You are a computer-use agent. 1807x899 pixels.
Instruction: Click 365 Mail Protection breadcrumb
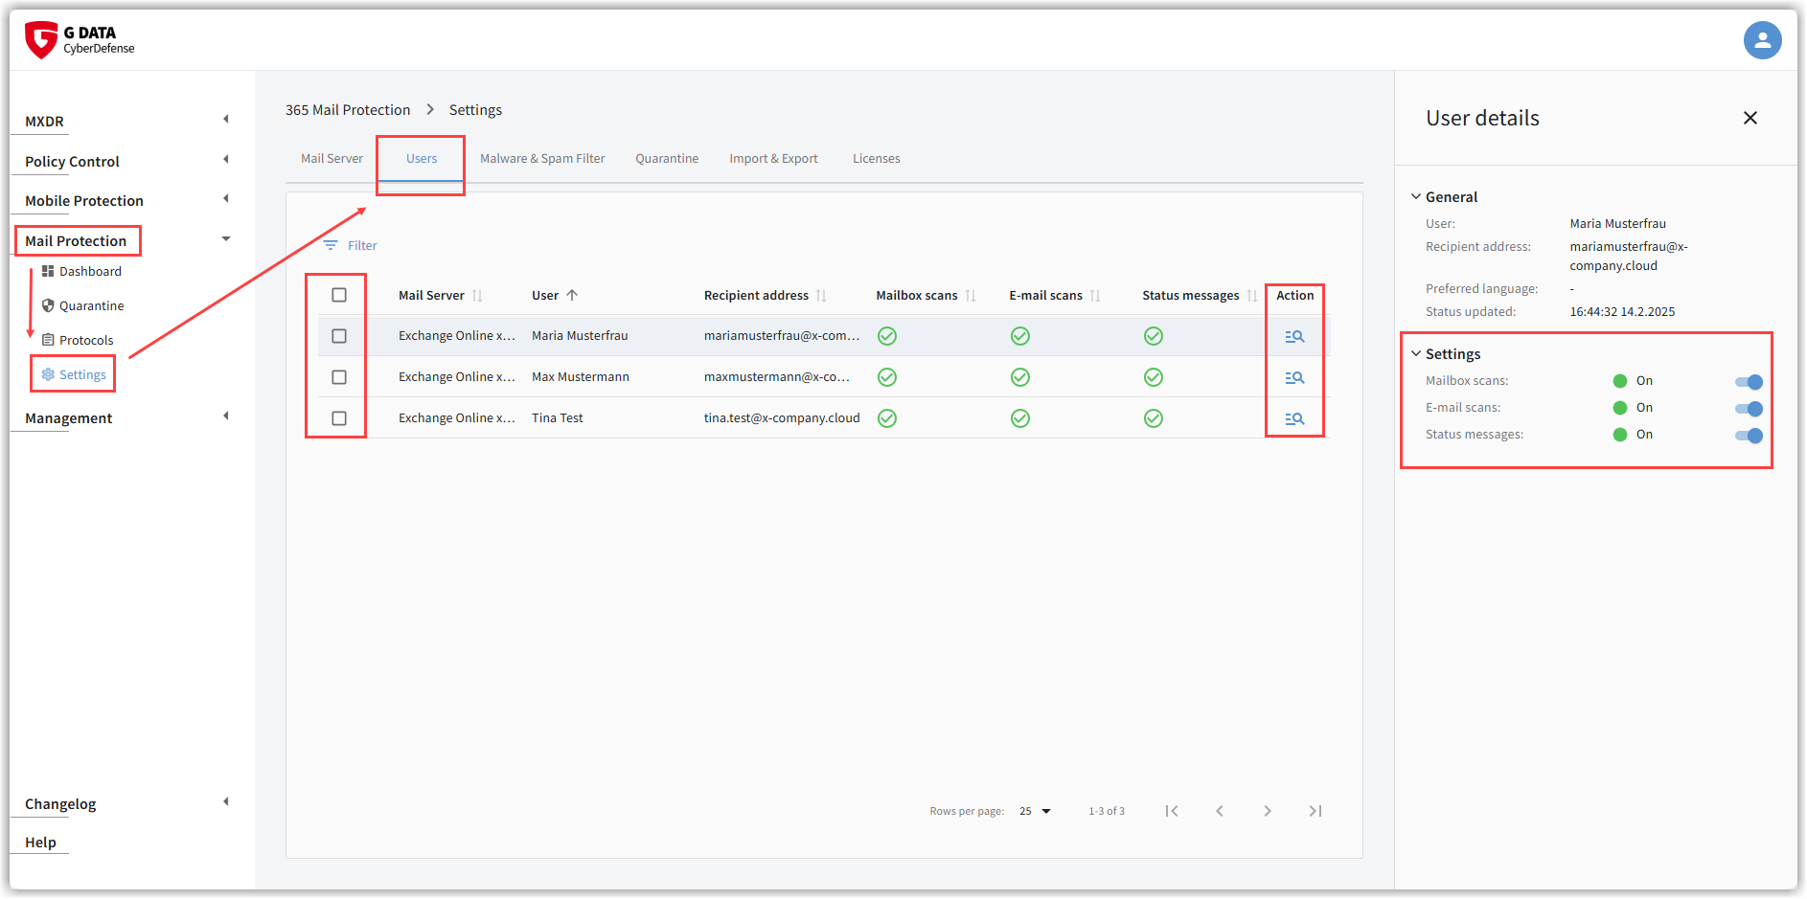[348, 110]
